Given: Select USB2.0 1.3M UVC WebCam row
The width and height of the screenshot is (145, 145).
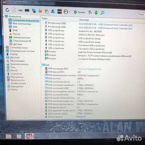Looking at the screenshot, I should tap(75, 35).
